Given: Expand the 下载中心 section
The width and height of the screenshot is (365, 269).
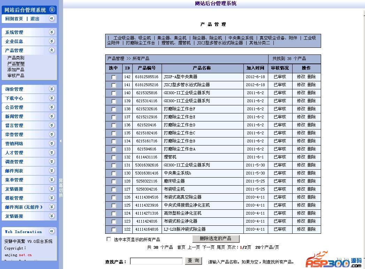Looking at the screenshot, I should pos(52,98).
